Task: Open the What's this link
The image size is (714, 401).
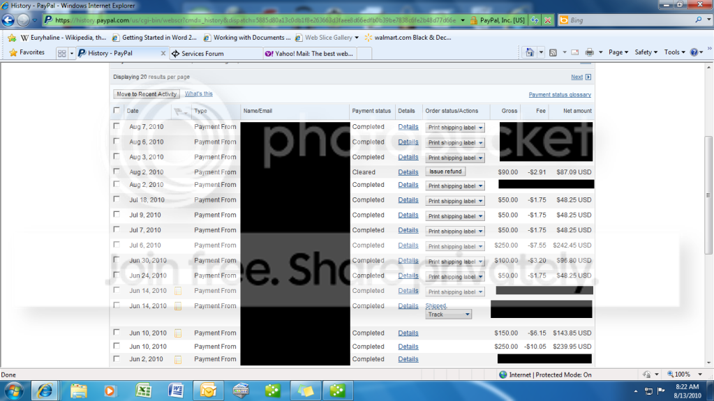Action: click(198, 93)
